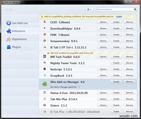141x119 pixels.
Task: Click the Tab Mix Plus icon
Action: [45, 99]
